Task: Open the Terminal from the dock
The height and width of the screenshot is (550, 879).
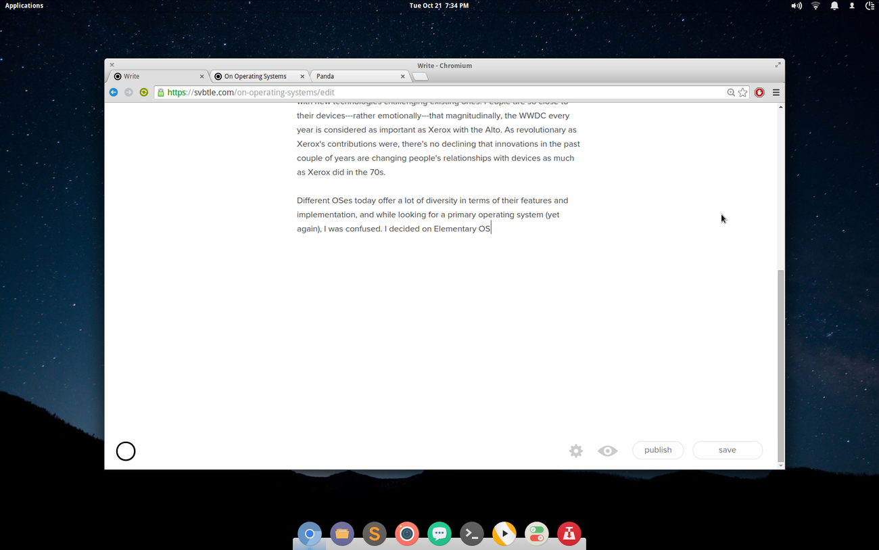Action: [x=472, y=534]
